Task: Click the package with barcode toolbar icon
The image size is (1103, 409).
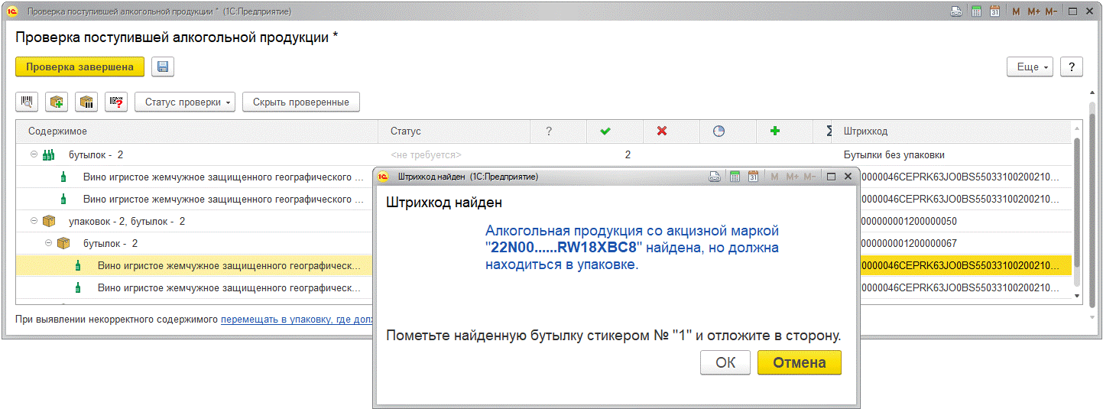Action: pyautogui.click(x=86, y=102)
